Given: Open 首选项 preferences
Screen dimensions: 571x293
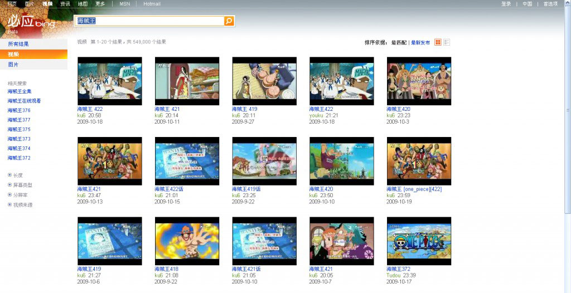Looking at the screenshot, I should [550, 4].
